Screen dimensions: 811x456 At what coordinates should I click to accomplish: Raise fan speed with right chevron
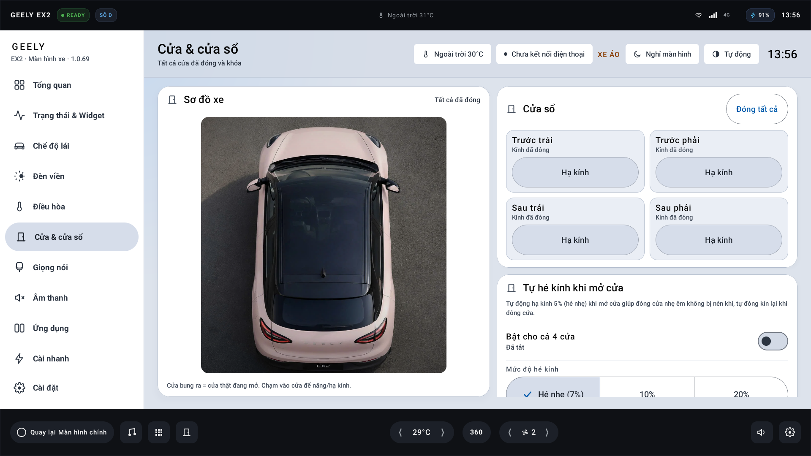[x=547, y=432]
